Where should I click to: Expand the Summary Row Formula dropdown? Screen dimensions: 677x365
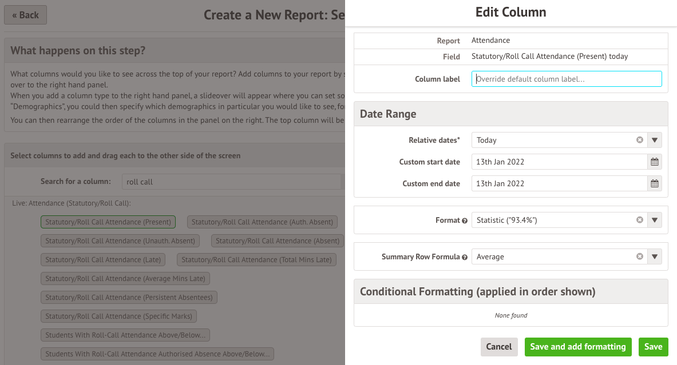655,257
